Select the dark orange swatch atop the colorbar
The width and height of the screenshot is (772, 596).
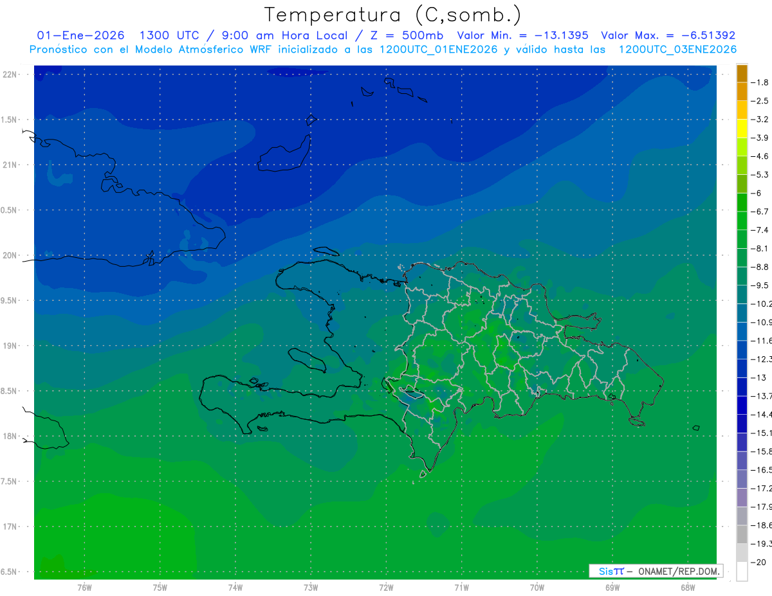coord(742,73)
